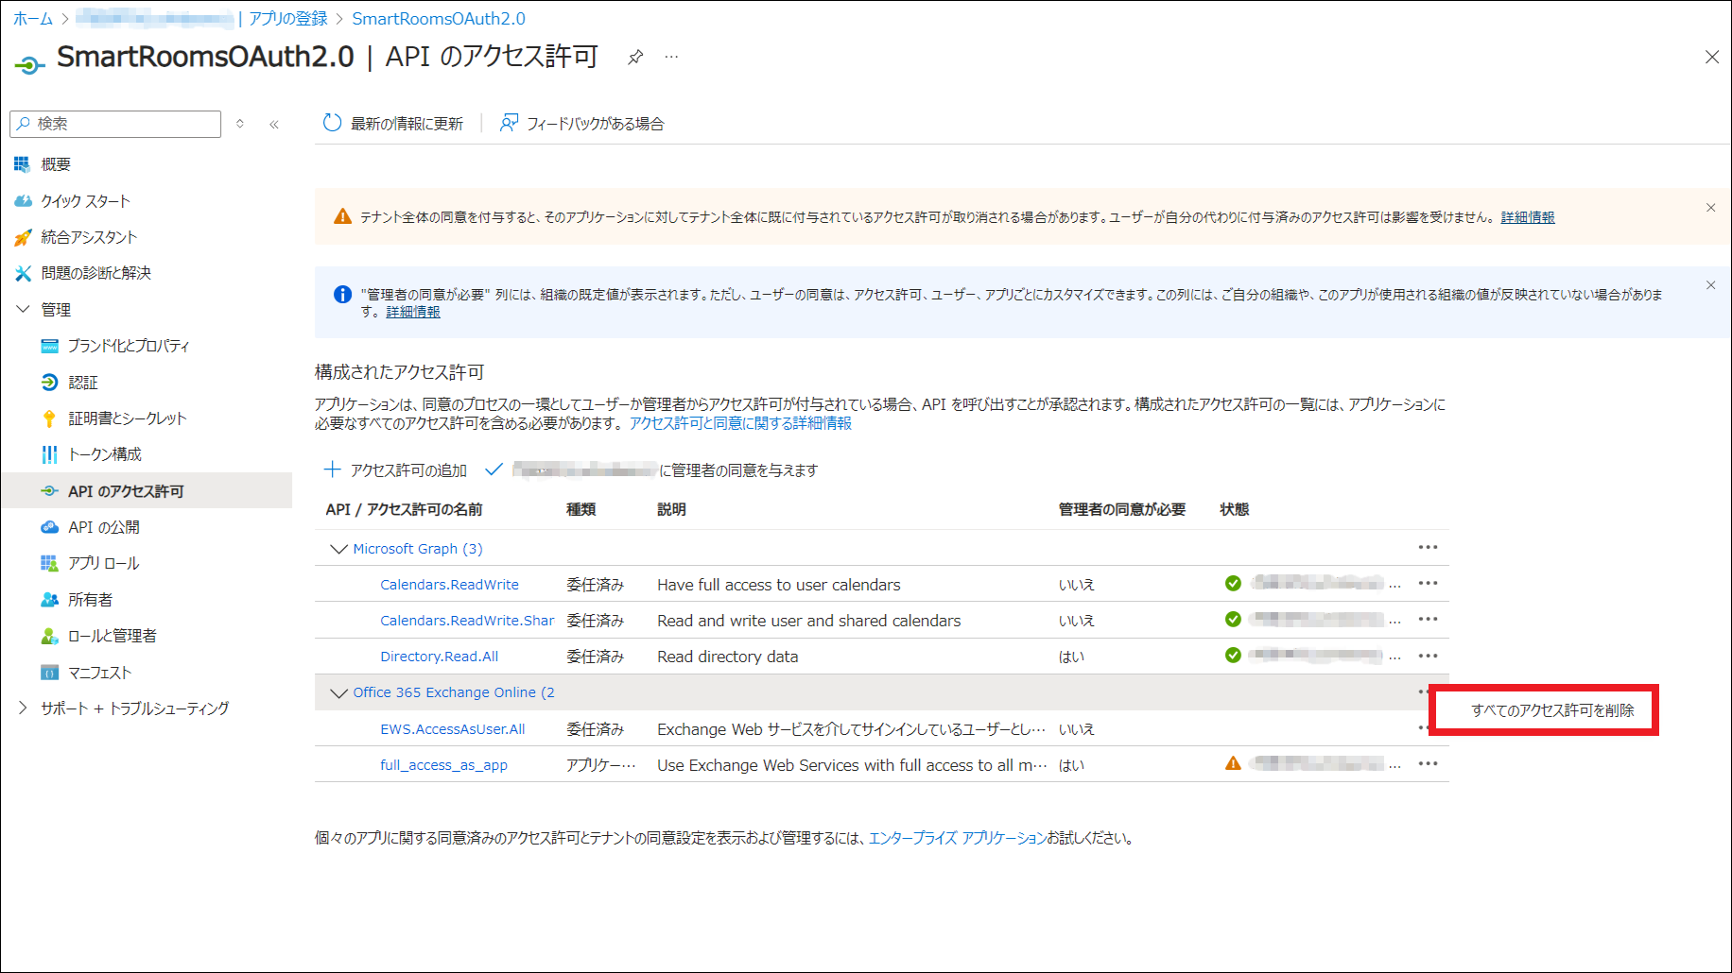Open the feedback icon in toolbar
The width and height of the screenshot is (1732, 973).
pos(509,124)
